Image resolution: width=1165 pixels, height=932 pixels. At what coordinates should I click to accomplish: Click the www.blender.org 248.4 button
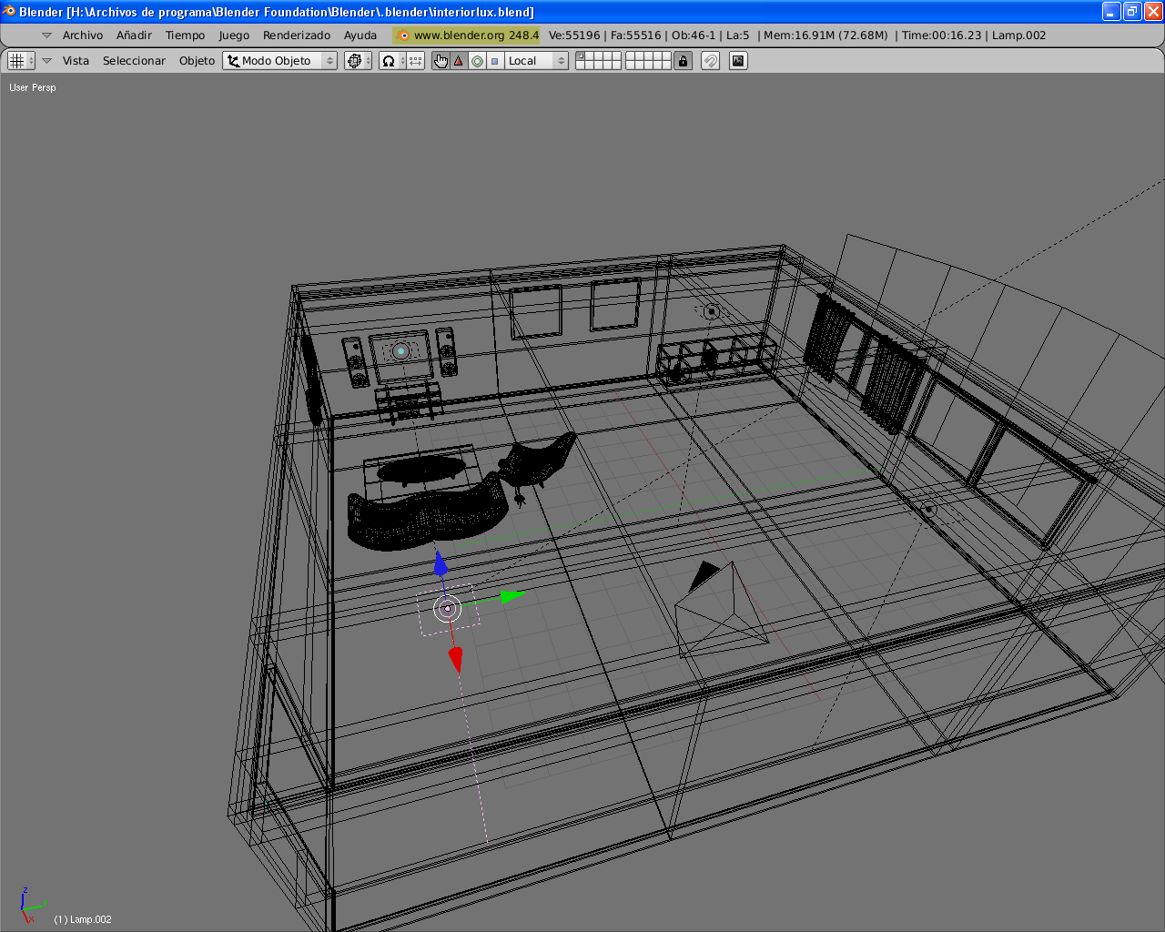pyautogui.click(x=466, y=35)
